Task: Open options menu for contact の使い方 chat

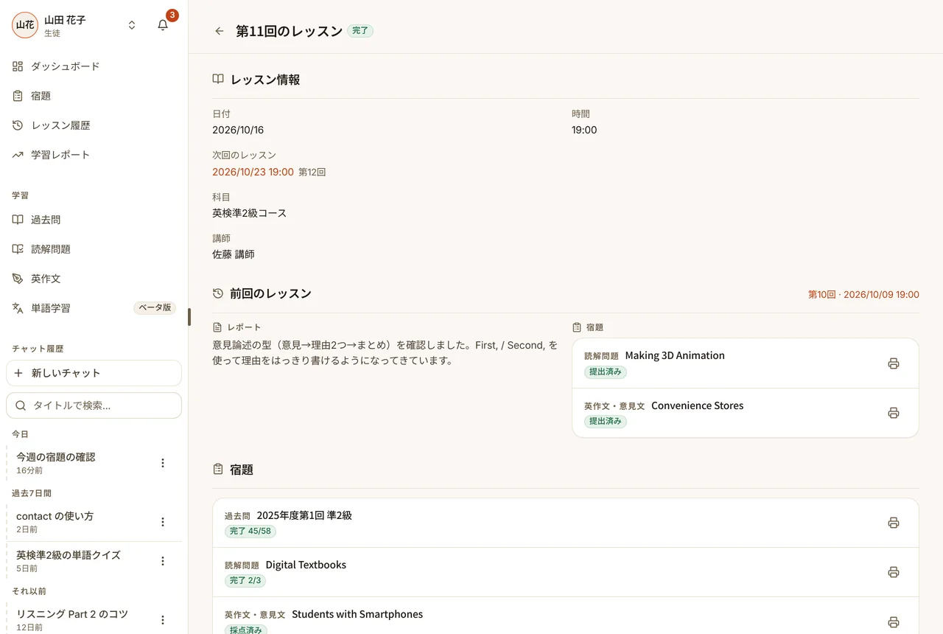Action: click(x=163, y=522)
